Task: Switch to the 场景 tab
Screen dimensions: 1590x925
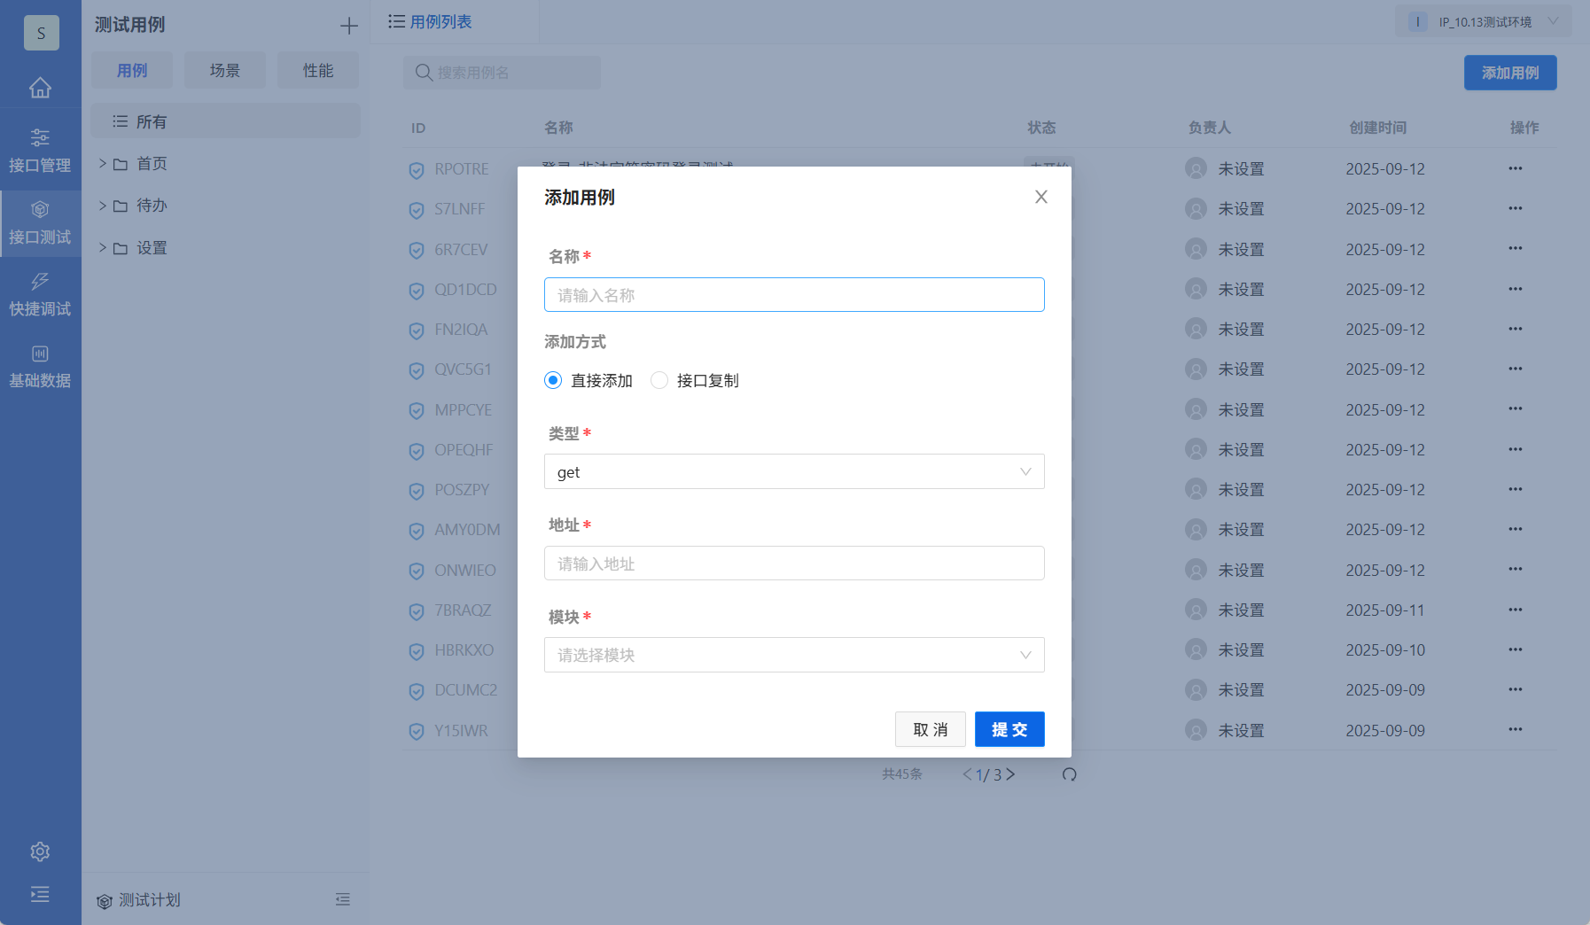Action: 225,70
